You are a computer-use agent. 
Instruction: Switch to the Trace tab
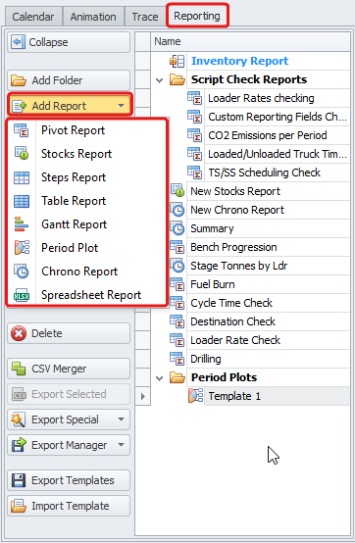pos(145,17)
